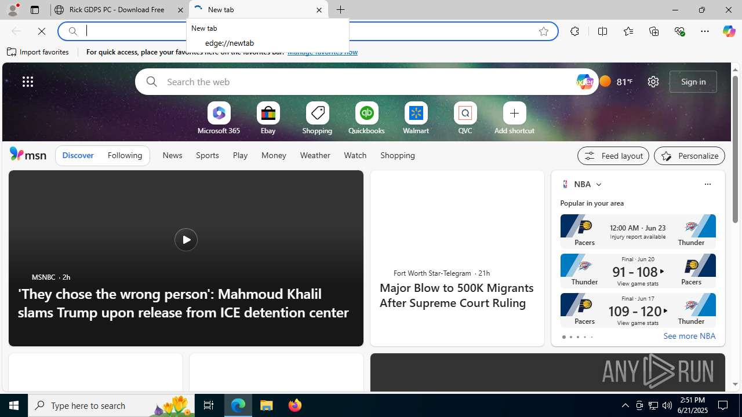Close the New tab browser tab
742x417 pixels.
click(x=319, y=10)
